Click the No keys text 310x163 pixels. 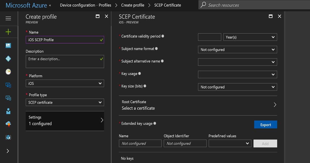[127, 158]
